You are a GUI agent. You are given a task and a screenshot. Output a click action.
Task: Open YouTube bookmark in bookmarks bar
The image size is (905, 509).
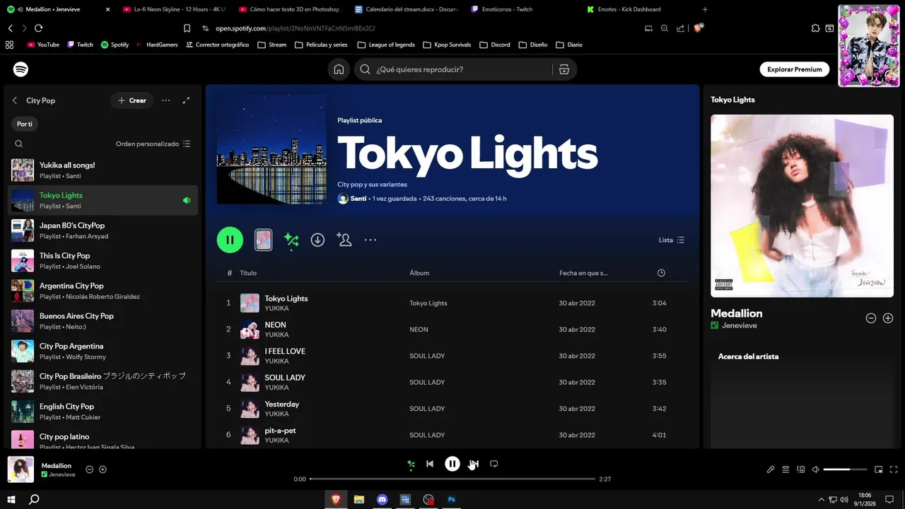coord(43,45)
